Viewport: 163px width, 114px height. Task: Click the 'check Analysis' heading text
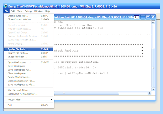click(66, 51)
